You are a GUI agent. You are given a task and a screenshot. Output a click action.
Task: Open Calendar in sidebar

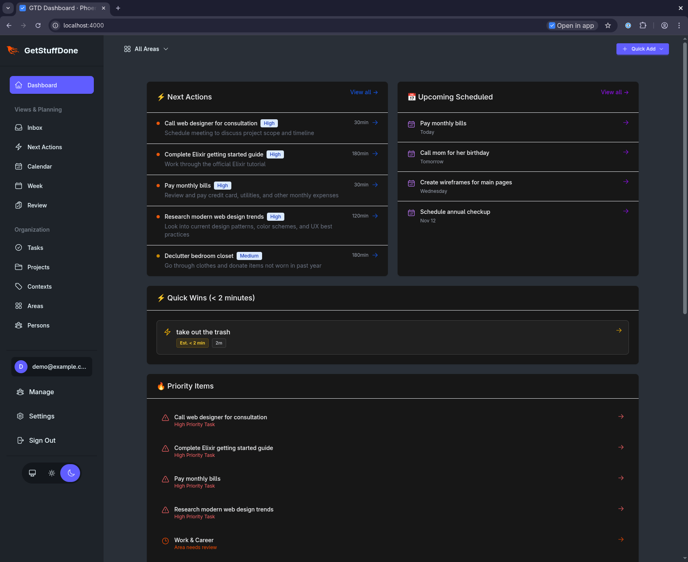[x=52, y=167]
